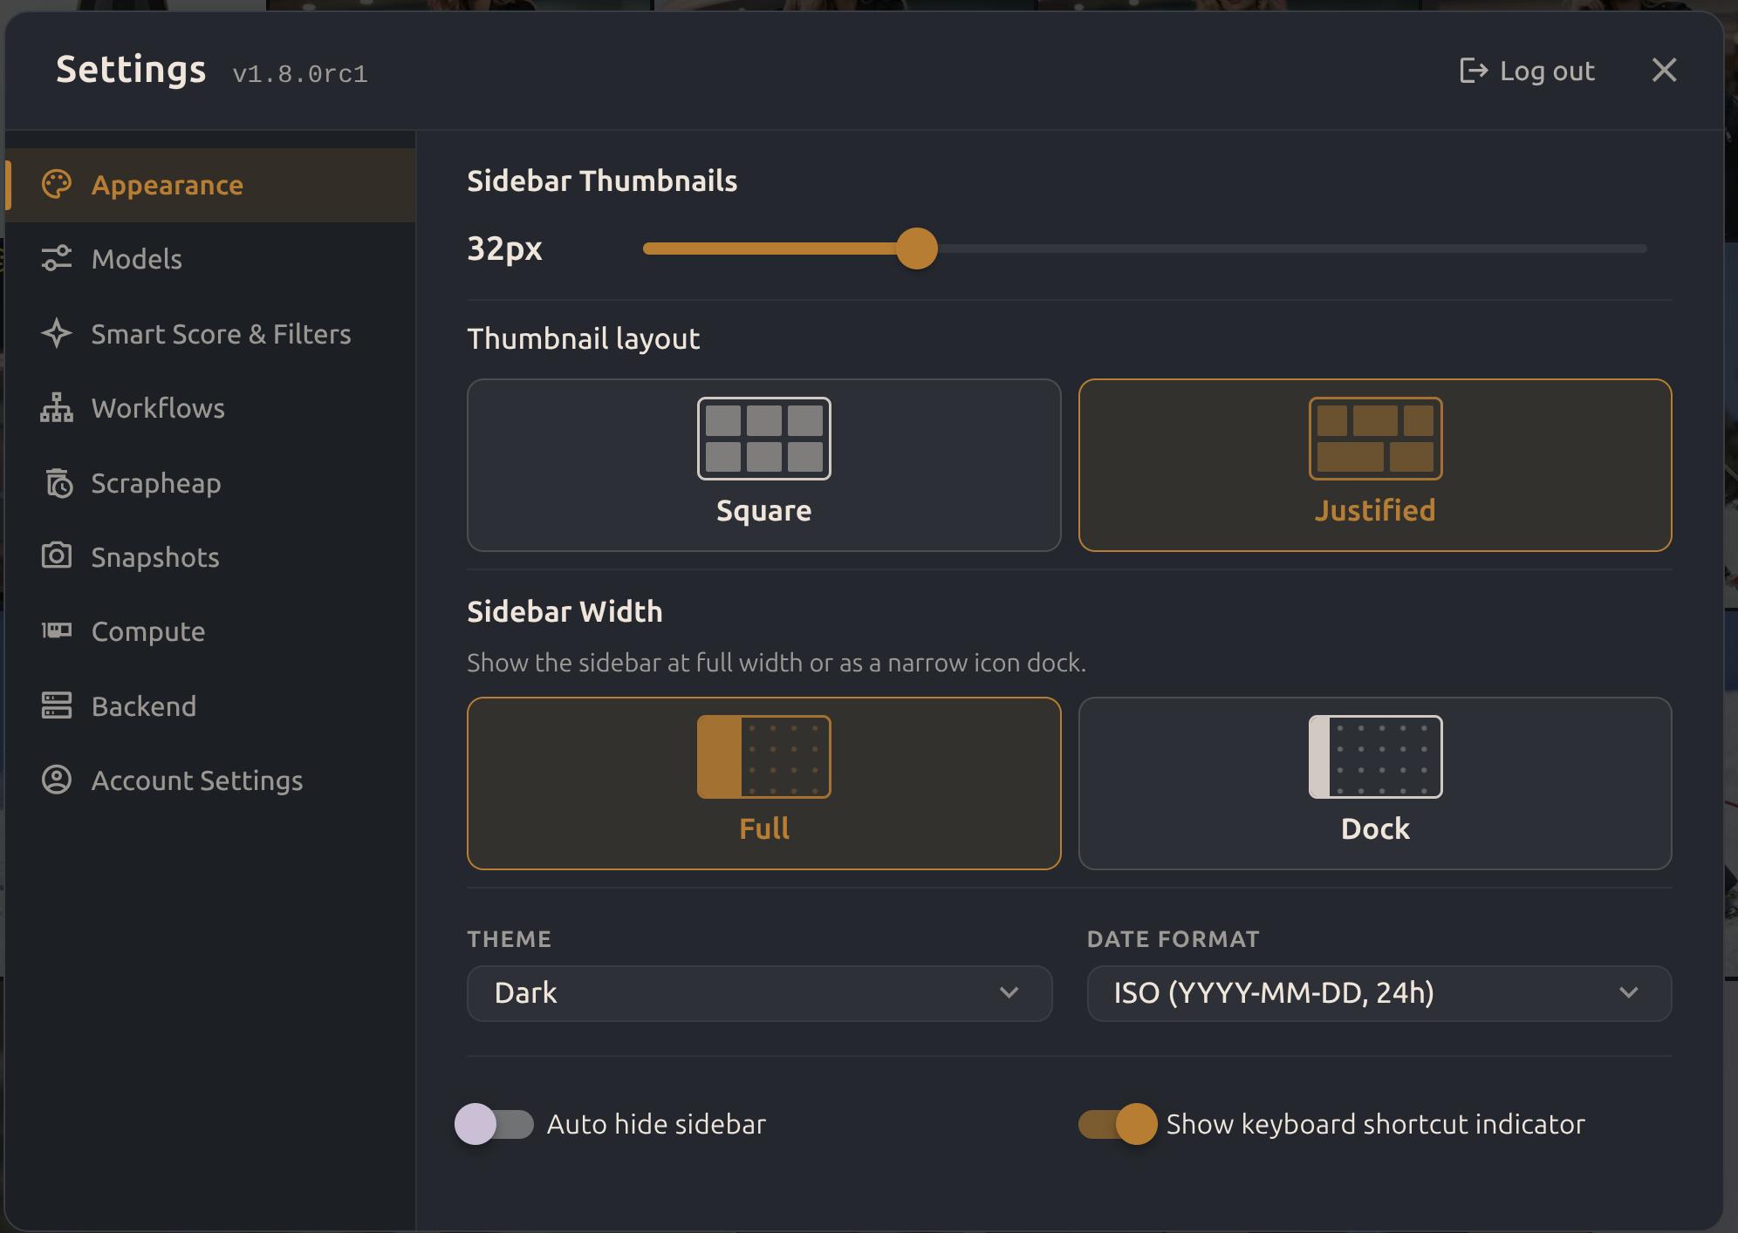Select the Appearance tab
This screenshot has width=1738, height=1233.
coord(210,185)
